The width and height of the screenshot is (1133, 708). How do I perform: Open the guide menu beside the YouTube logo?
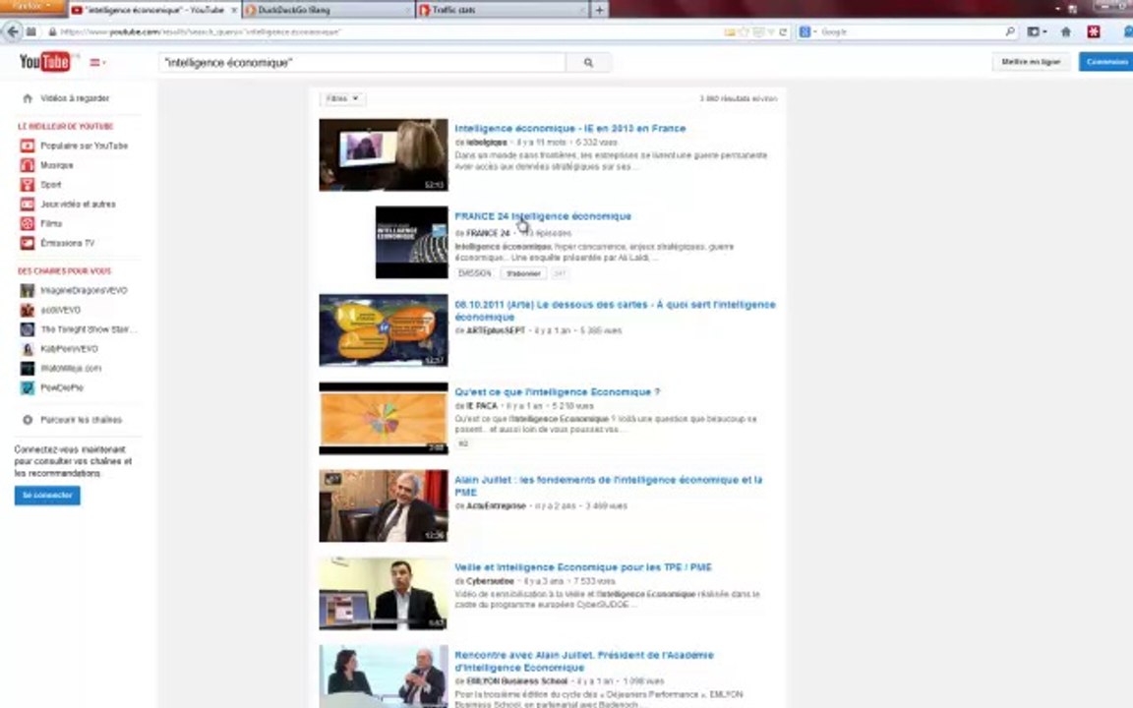pos(96,63)
